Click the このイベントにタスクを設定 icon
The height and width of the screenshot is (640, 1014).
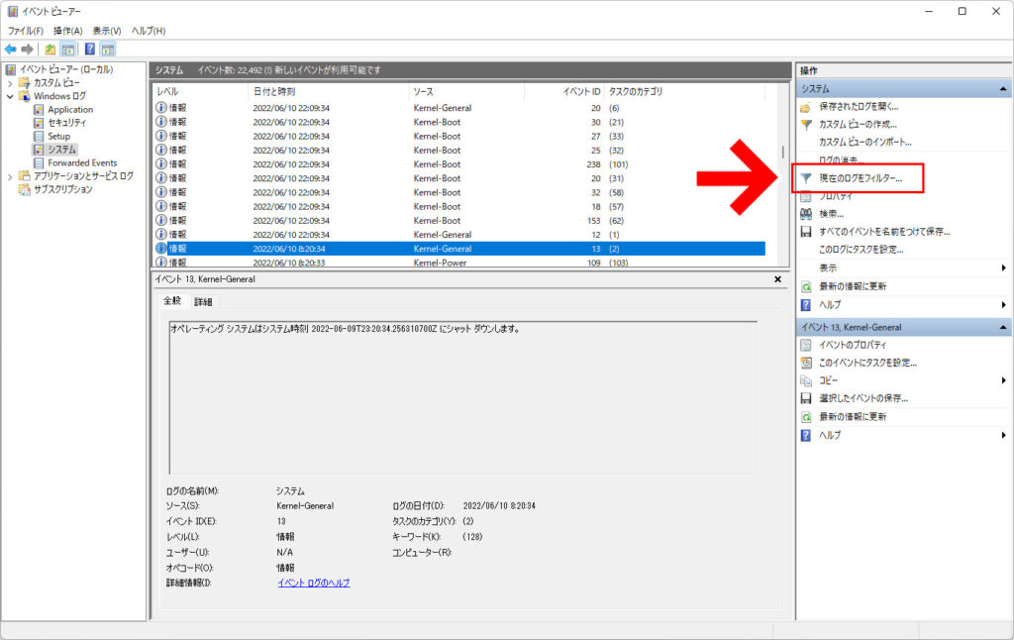click(806, 363)
